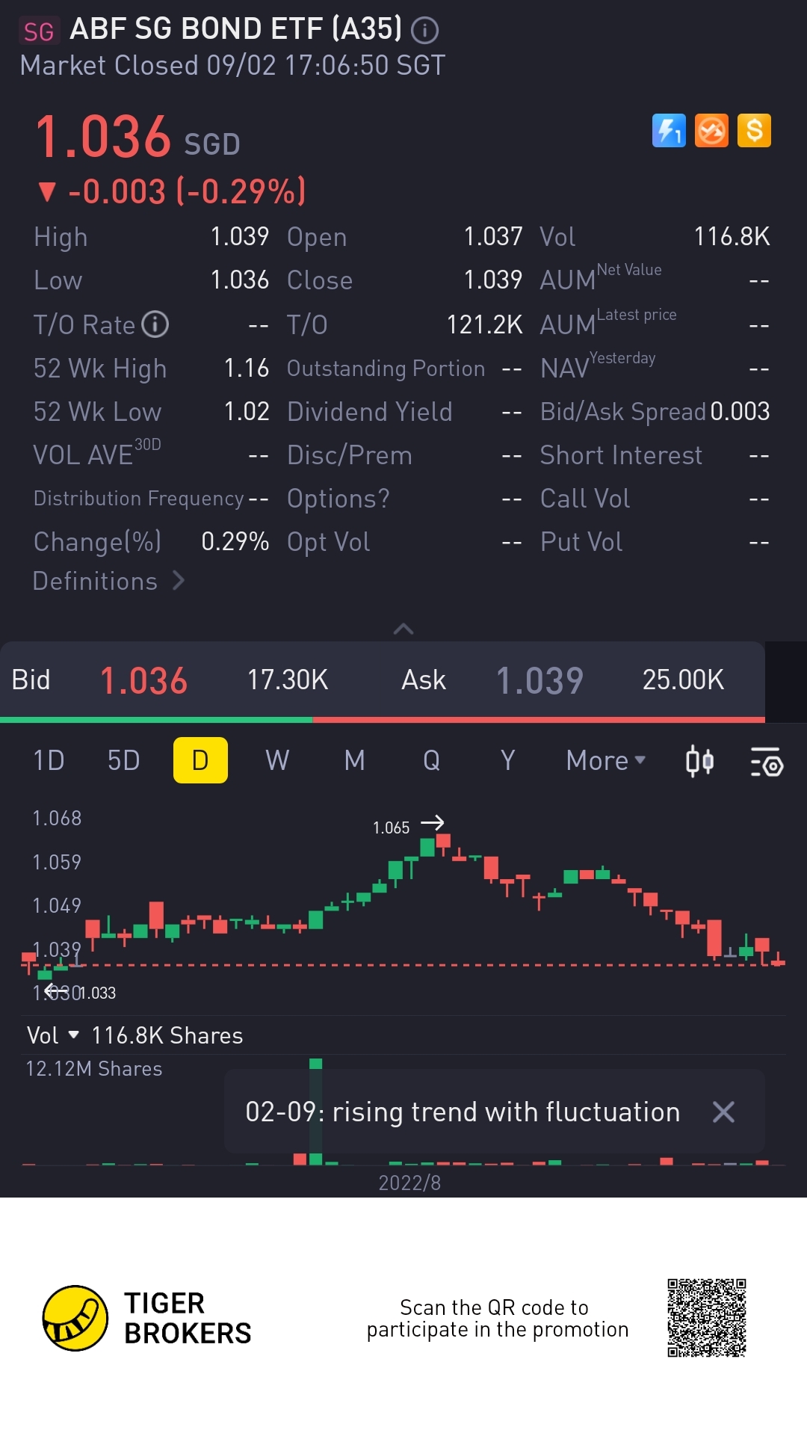Tap the T/O Rate info icon
This screenshot has width=807, height=1439.
[155, 324]
